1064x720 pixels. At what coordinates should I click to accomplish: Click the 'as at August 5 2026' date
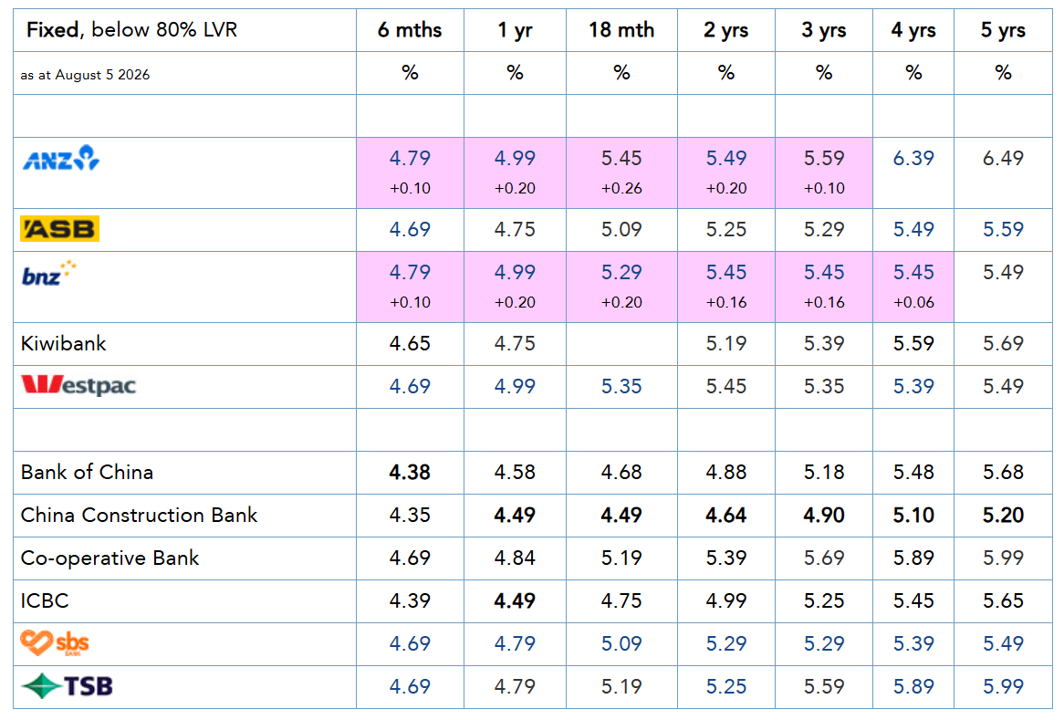pos(85,75)
